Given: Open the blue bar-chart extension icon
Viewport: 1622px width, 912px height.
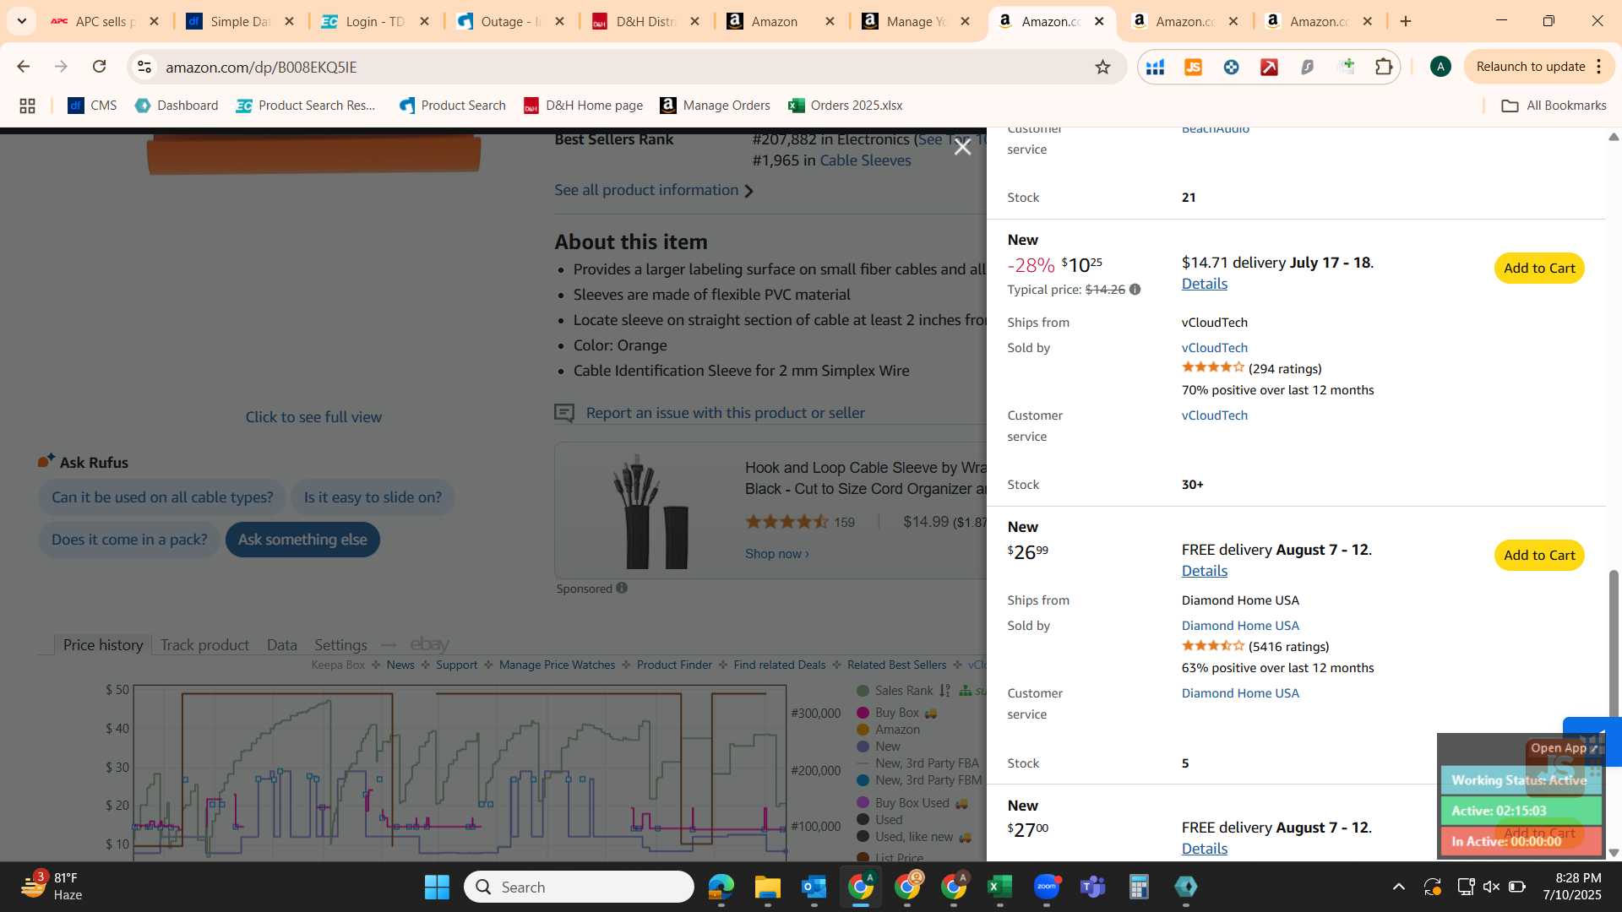Looking at the screenshot, I should pos(1155,67).
